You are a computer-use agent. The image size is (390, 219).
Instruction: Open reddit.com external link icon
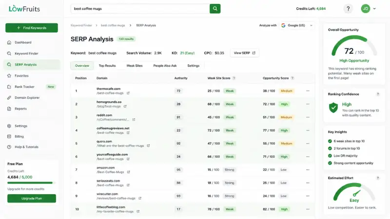click(134, 119)
